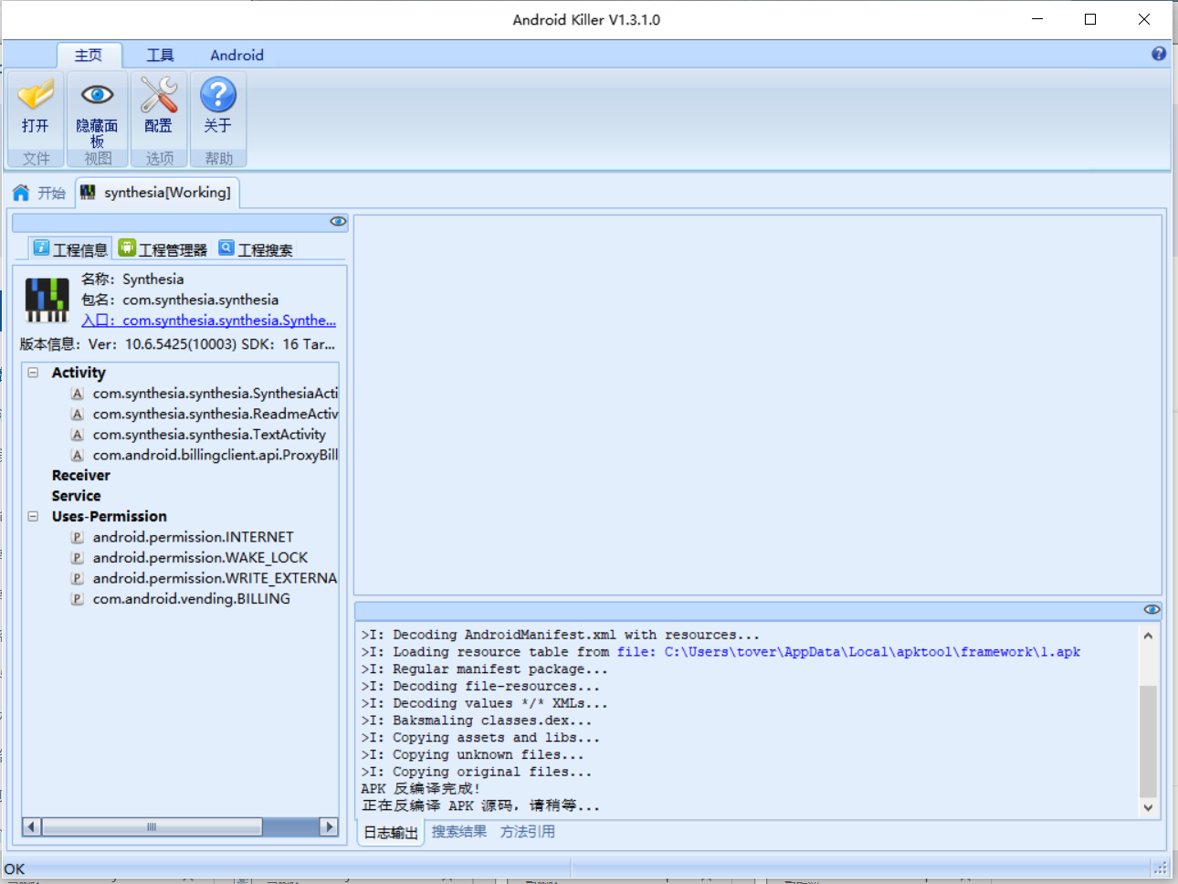Click the permission icon beside INTERNET
This screenshot has height=884, width=1178.
click(x=78, y=538)
